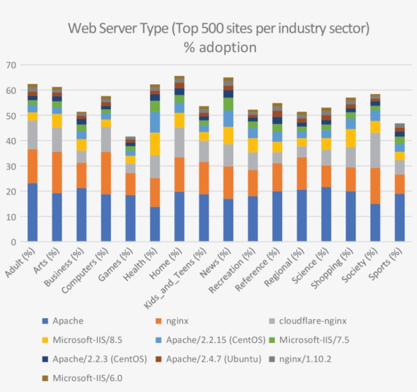The width and height of the screenshot is (417, 392).
Task: Click the 'Computers (%)' axis label
Action: tap(85, 270)
